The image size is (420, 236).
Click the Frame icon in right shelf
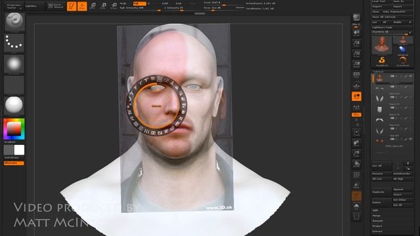click(356, 132)
